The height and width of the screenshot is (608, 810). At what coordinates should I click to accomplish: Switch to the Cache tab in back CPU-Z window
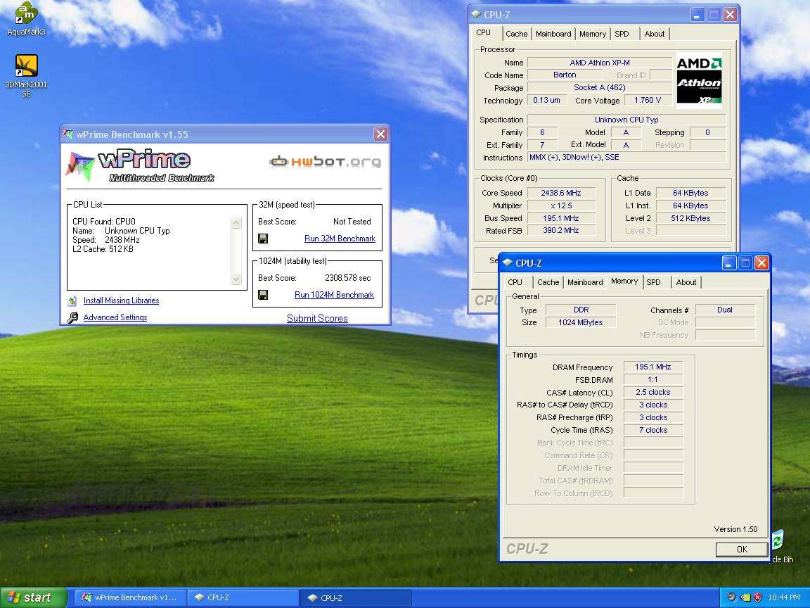coord(516,34)
